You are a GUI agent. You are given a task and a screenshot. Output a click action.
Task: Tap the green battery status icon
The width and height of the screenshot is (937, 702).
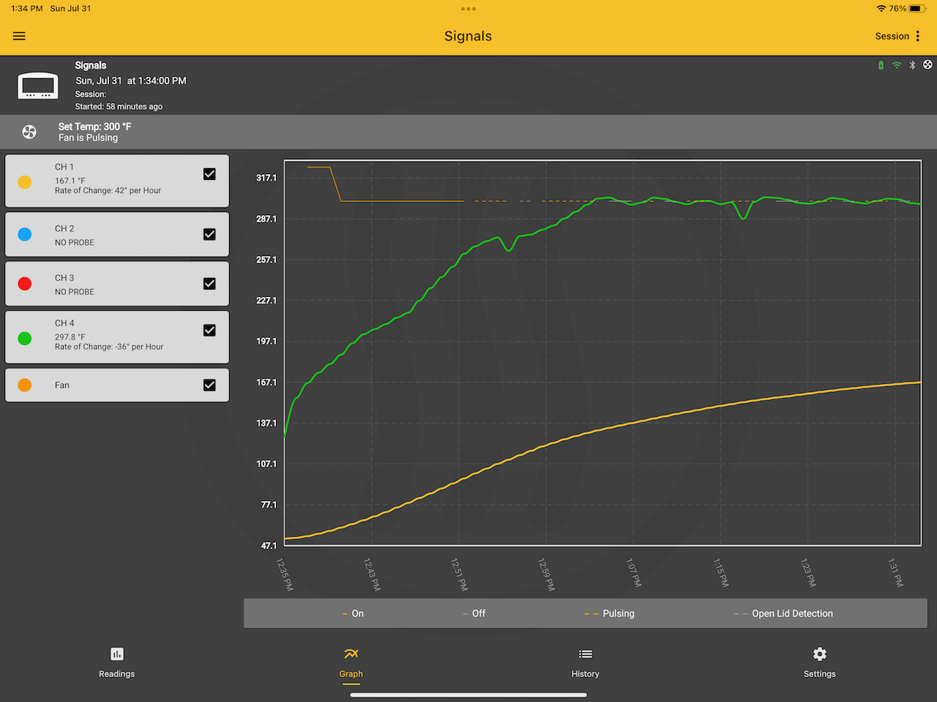(x=881, y=65)
